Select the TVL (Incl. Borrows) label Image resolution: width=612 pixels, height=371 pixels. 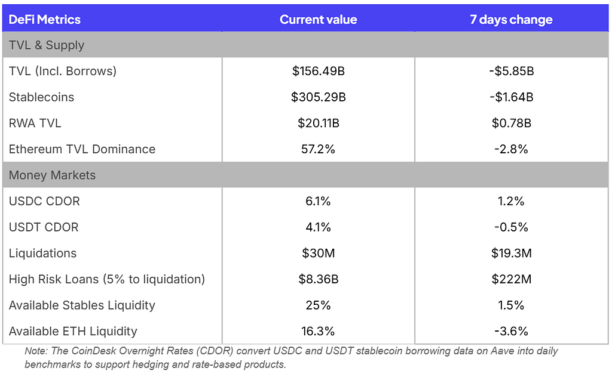[x=62, y=71]
